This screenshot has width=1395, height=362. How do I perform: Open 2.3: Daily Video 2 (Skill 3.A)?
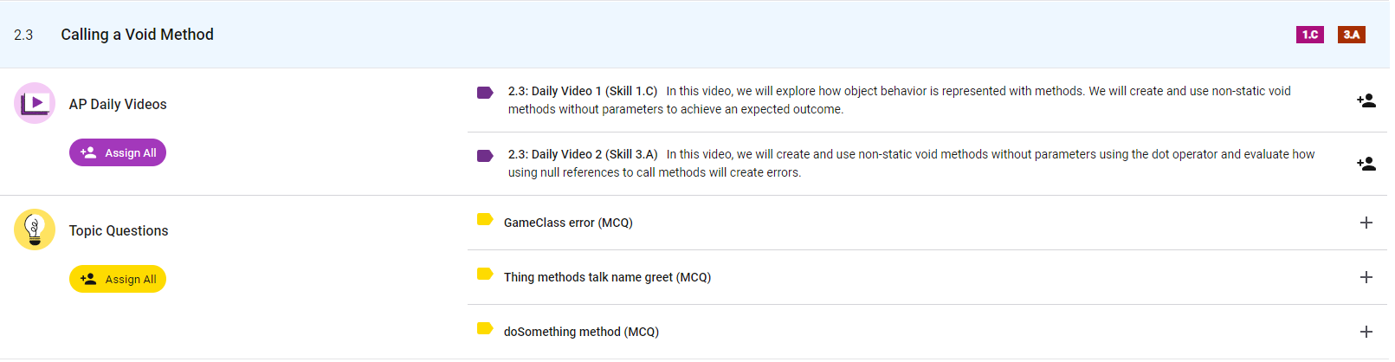tap(582, 154)
